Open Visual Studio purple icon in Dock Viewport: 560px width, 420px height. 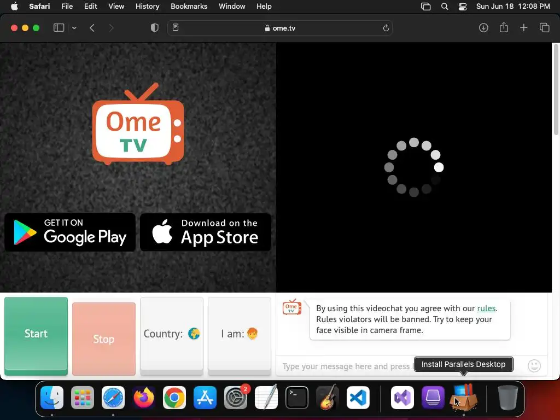coord(402,398)
